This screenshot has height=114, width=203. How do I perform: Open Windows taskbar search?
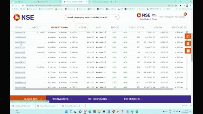71,111
